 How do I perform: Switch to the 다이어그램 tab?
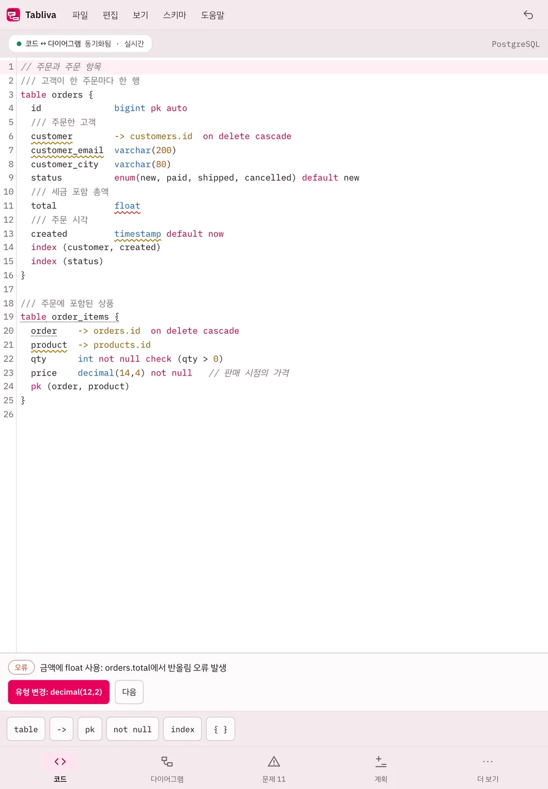pyautogui.click(x=167, y=769)
